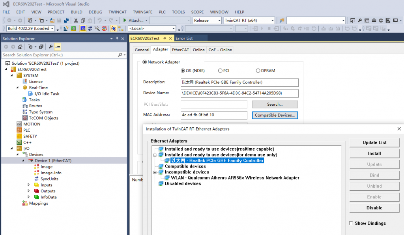
Task: Click the Disable button
Action: point(374,208)
